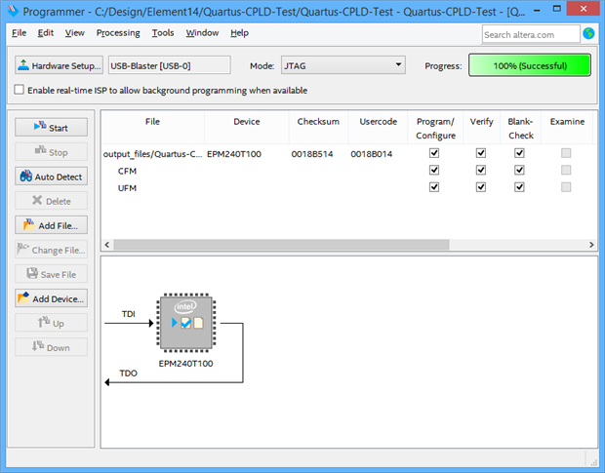Click the EPM240T100 device cell in table
Viewport: 605px width, 473px height.
(234, 154)
